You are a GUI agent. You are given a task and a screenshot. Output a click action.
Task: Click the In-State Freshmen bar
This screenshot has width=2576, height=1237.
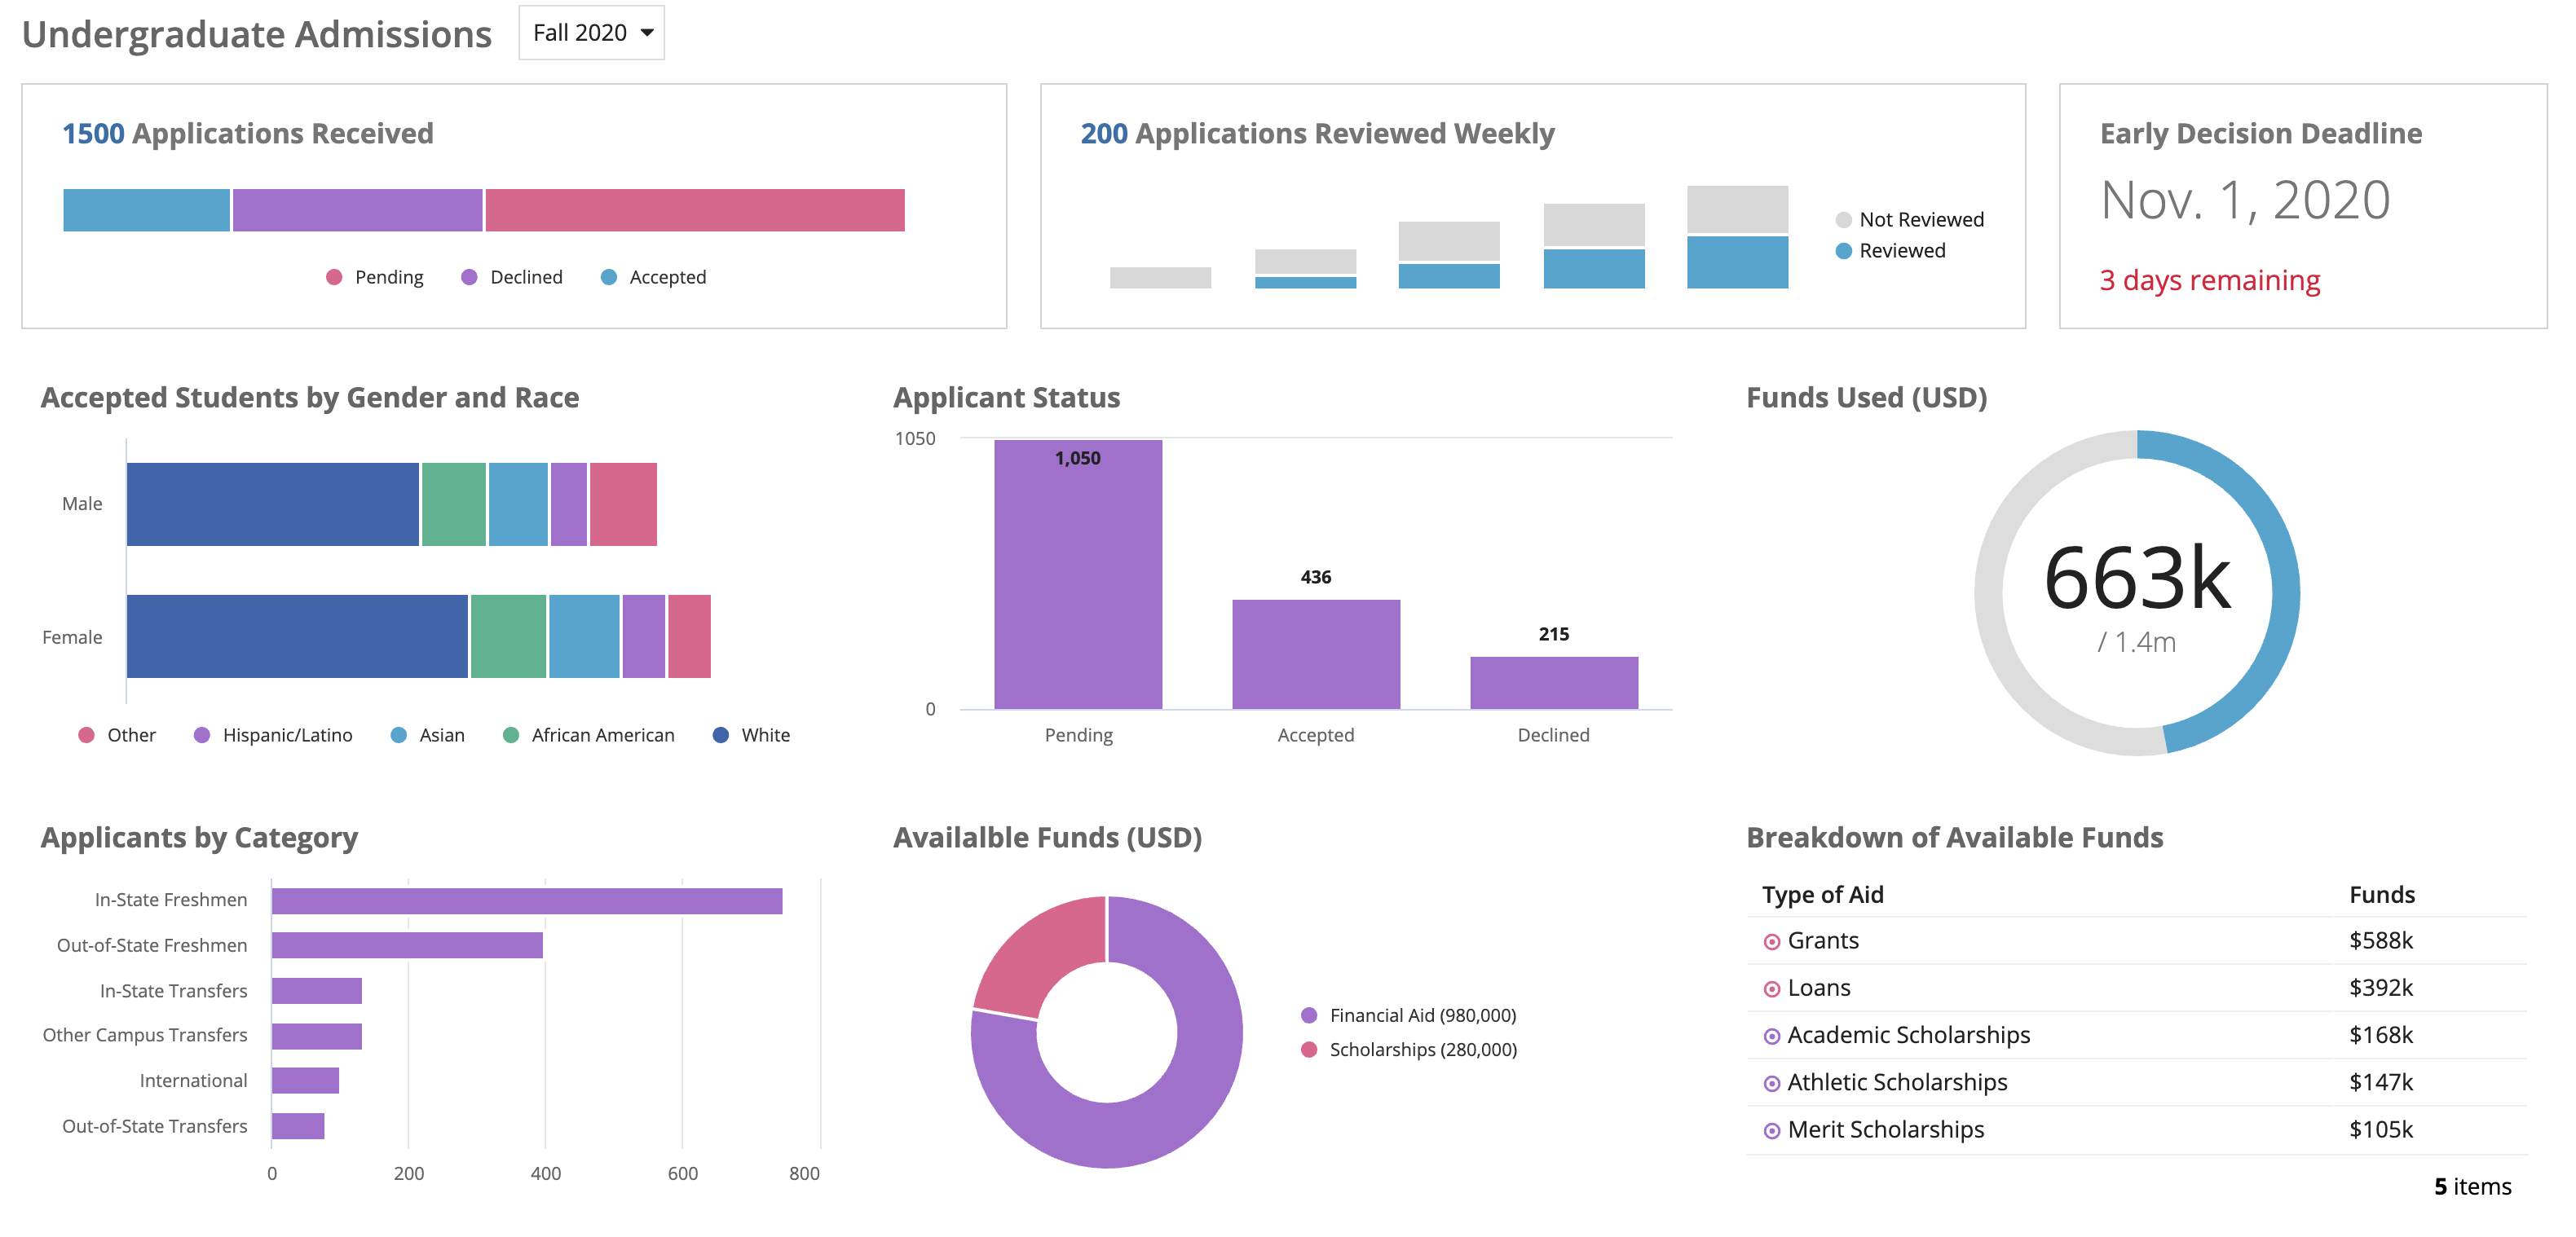527,901
